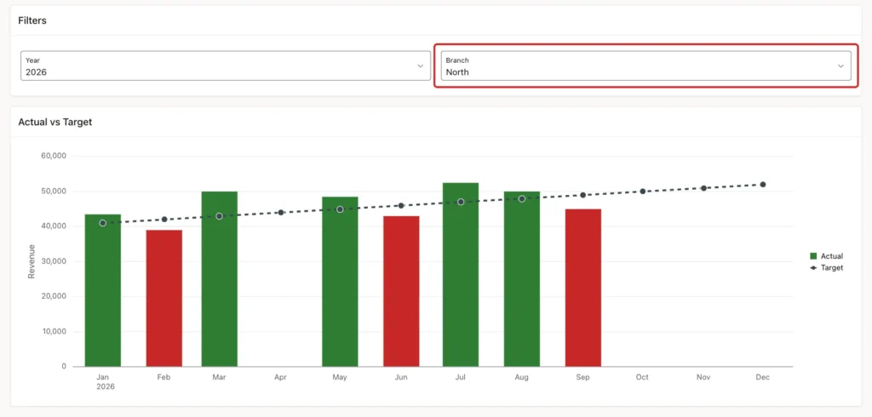
Task: Click the Jun x-axis label
Action: [x=401, y=377]
